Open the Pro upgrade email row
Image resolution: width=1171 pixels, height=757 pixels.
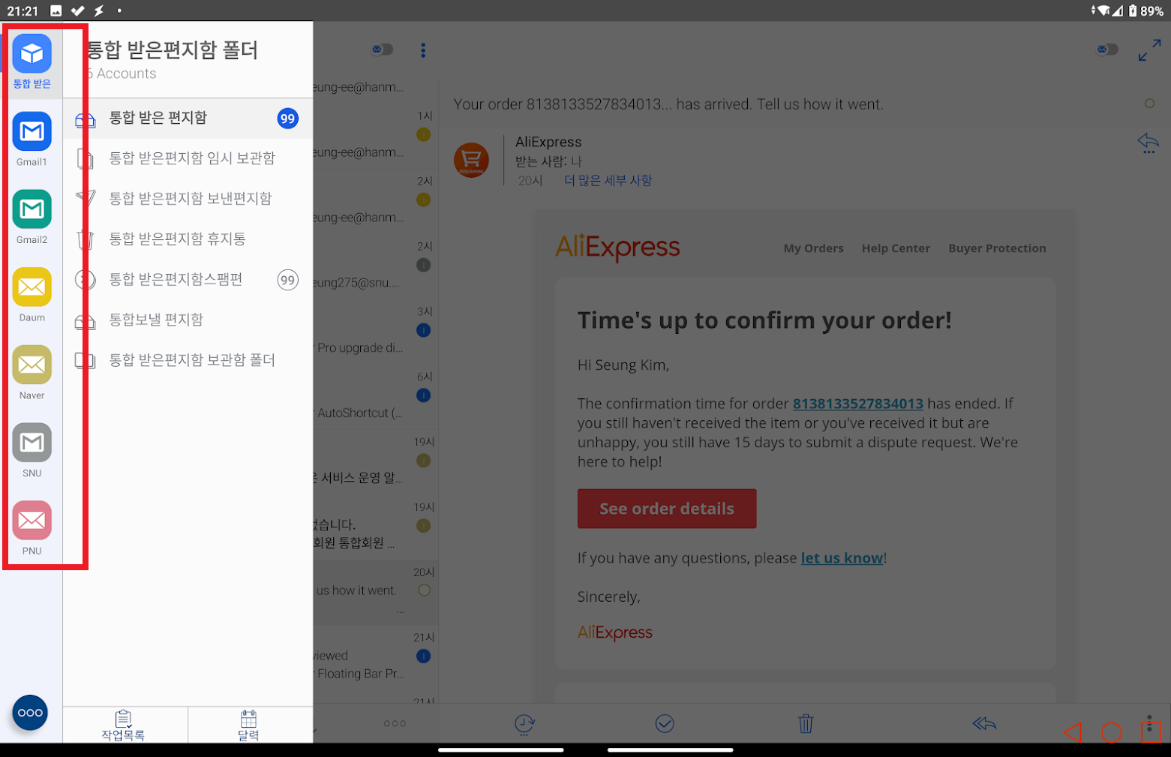click(376, 332)
